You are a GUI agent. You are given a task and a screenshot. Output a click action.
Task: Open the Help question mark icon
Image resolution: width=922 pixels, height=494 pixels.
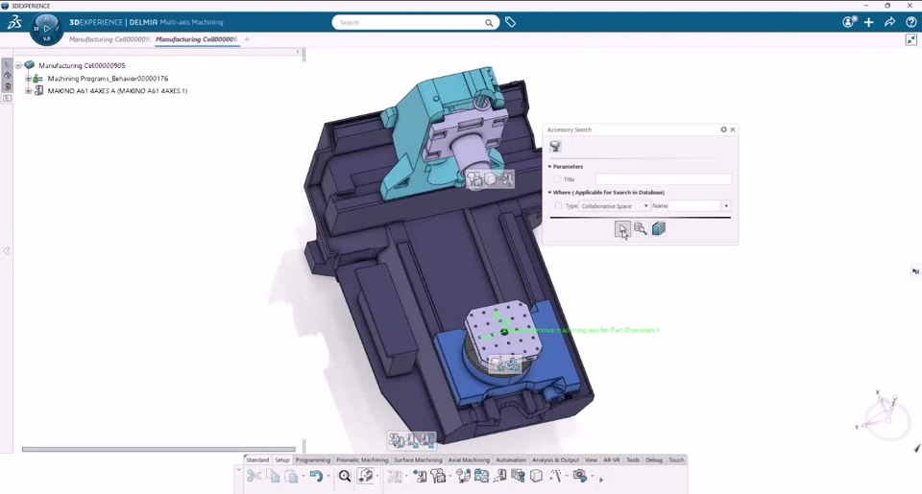click(x=910, y=22)
